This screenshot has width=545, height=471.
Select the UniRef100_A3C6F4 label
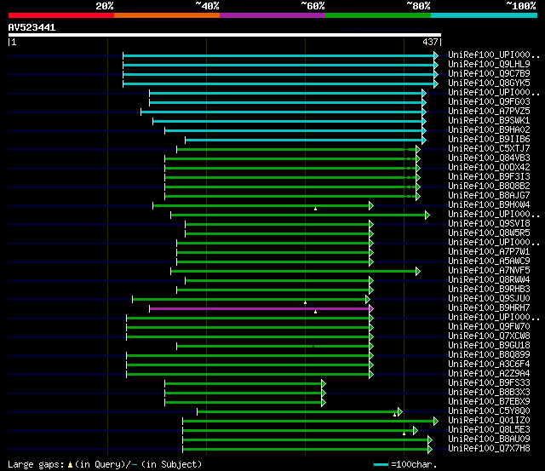tap(489, 365)
